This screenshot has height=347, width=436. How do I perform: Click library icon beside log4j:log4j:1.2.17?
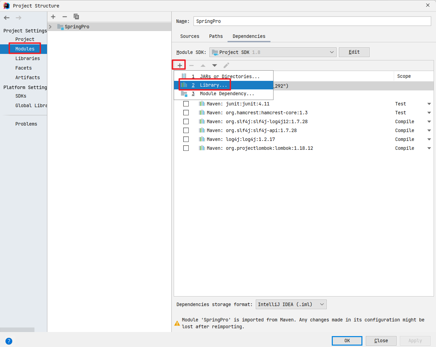coord(202,139)
